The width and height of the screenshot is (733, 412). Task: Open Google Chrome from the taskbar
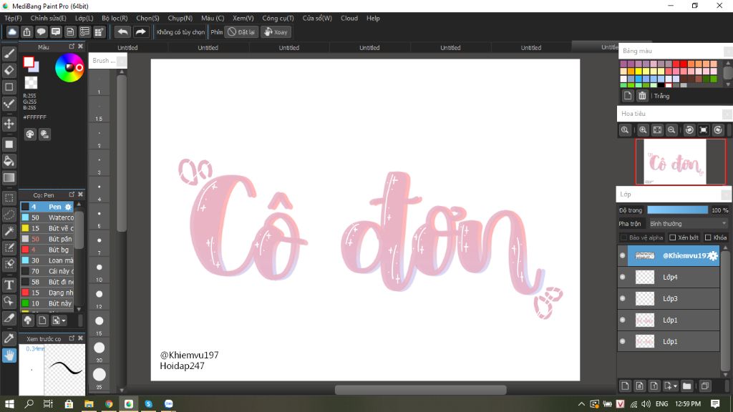click(109, 403)
